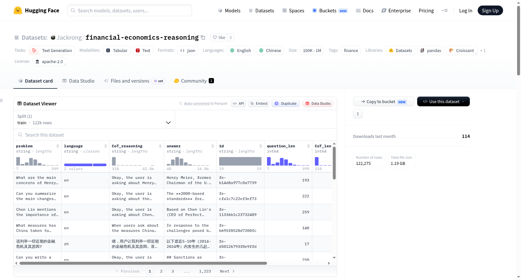Go to page 2 of the dataset
Image resolution: width=521 pixels, height=280 pixels.
161,271
